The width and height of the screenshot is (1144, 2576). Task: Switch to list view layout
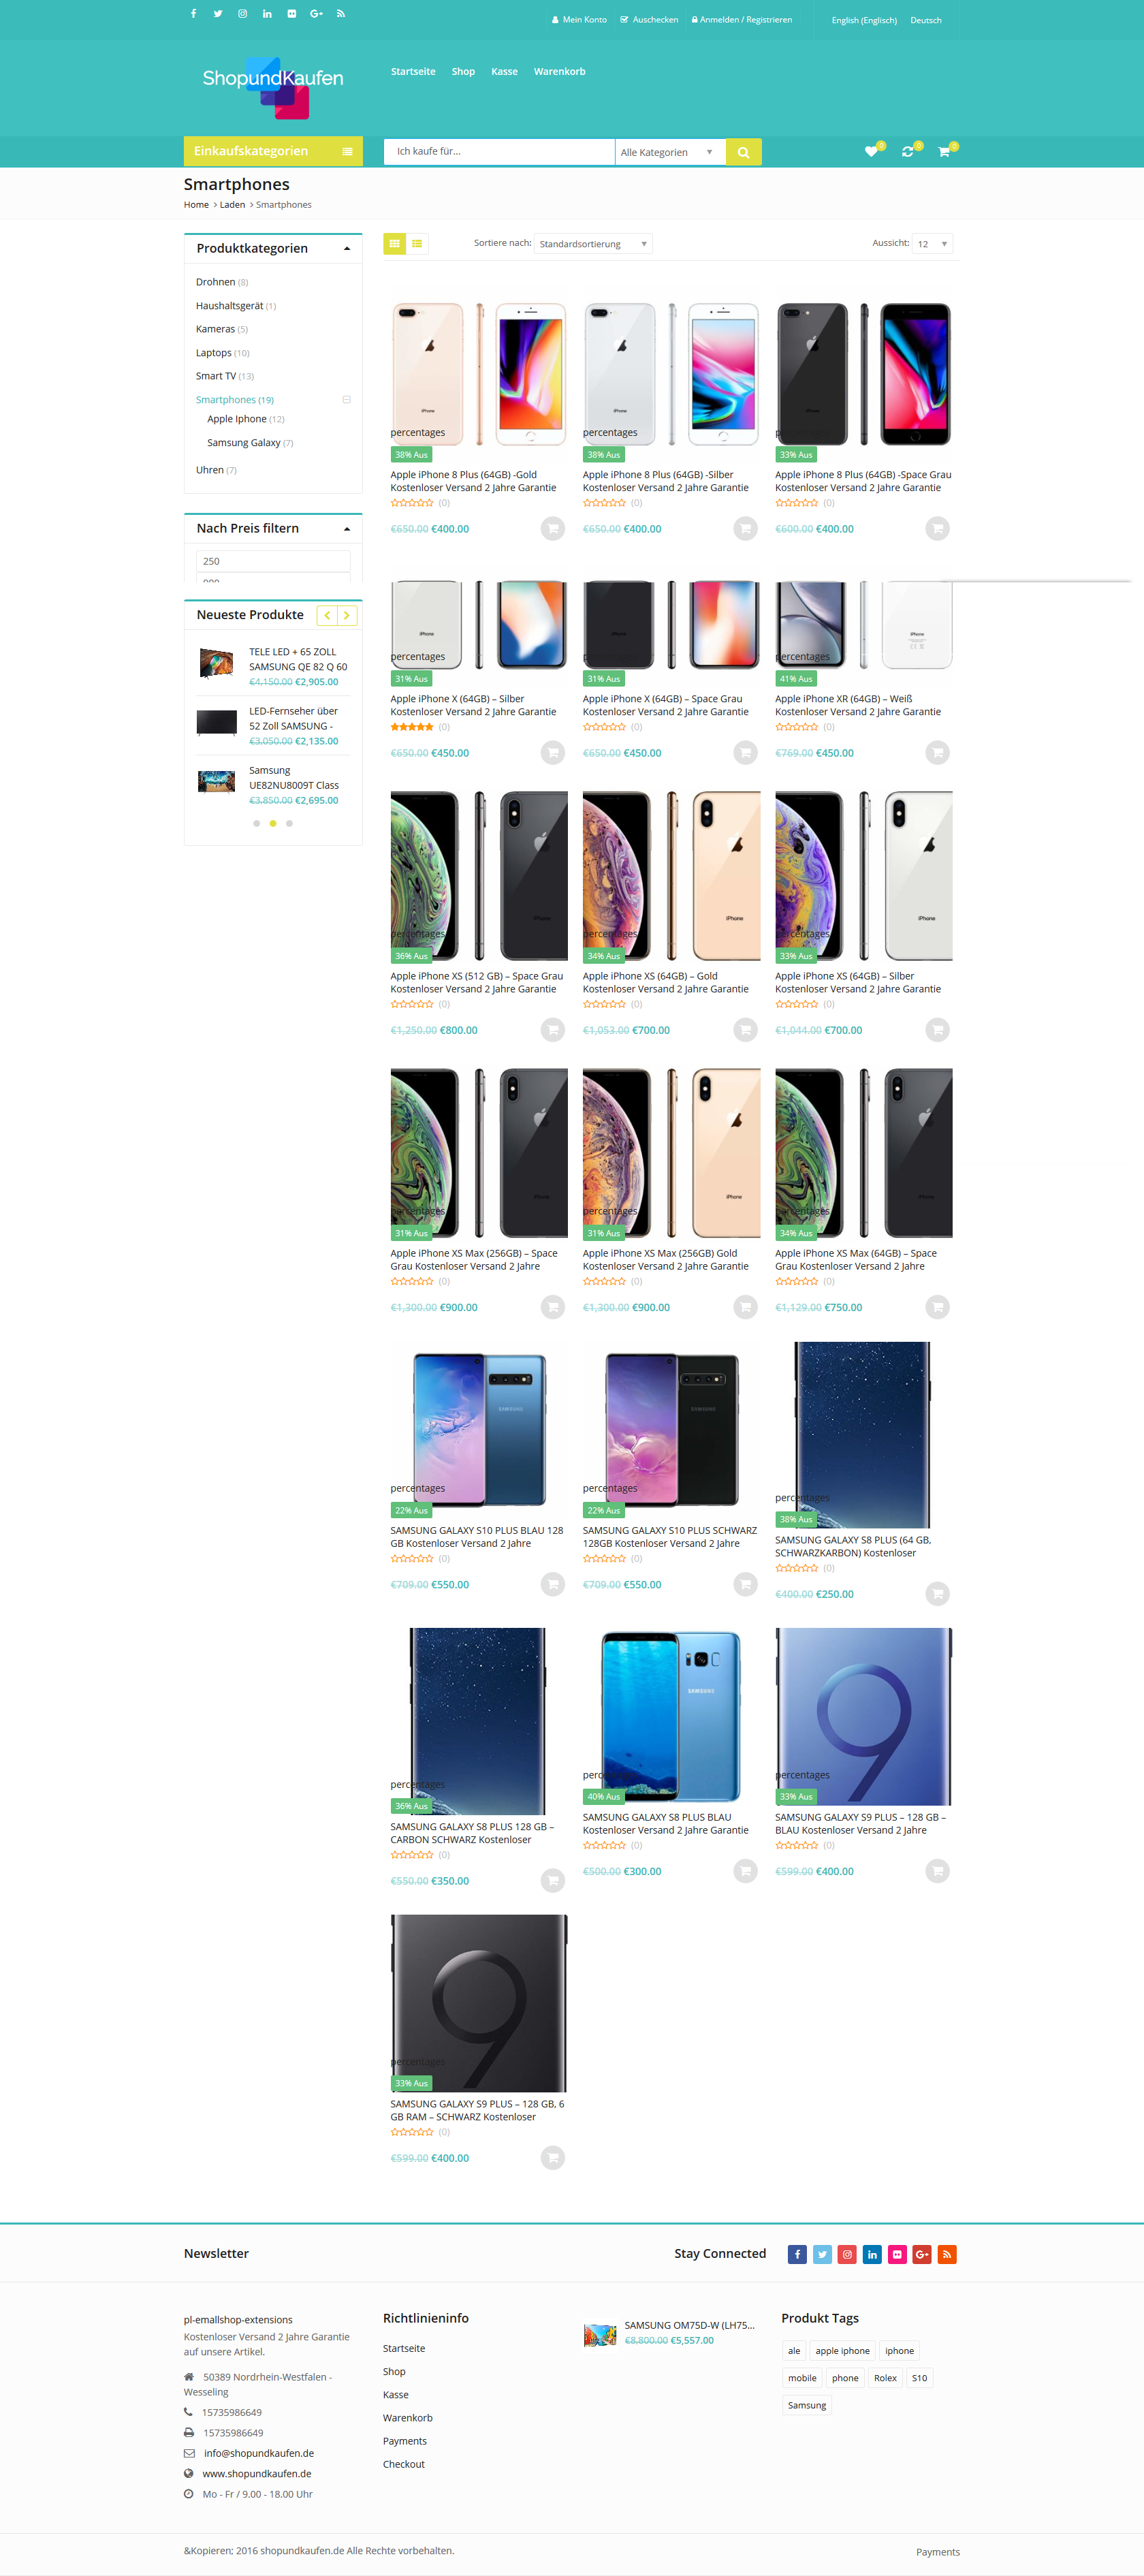coord(417,243)
